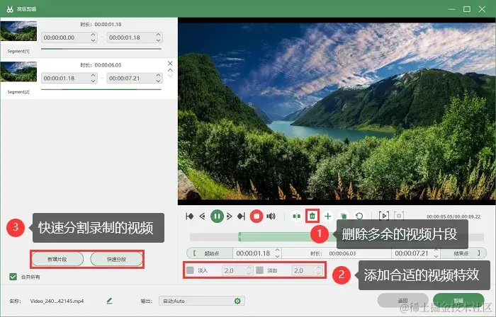Click the 快速分段 quick split button

116,259
